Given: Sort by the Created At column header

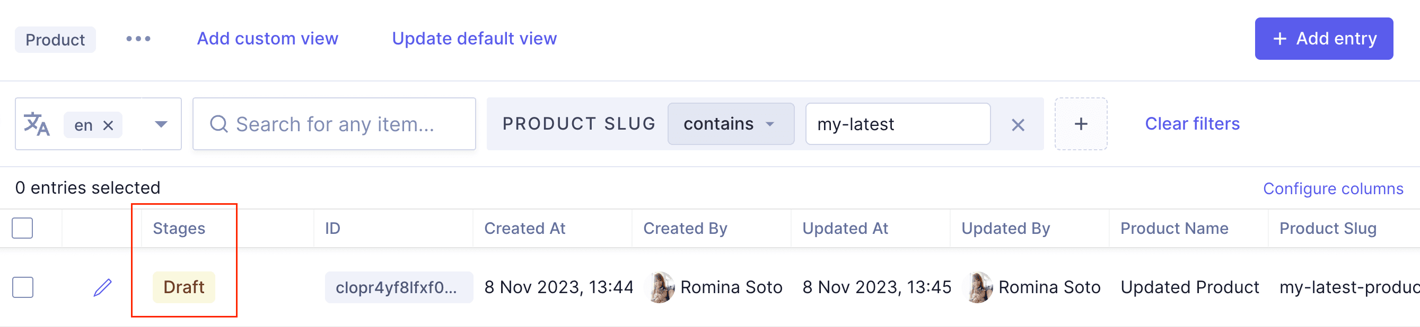Looking at the screenshot, I should click(x=524, y=229).
